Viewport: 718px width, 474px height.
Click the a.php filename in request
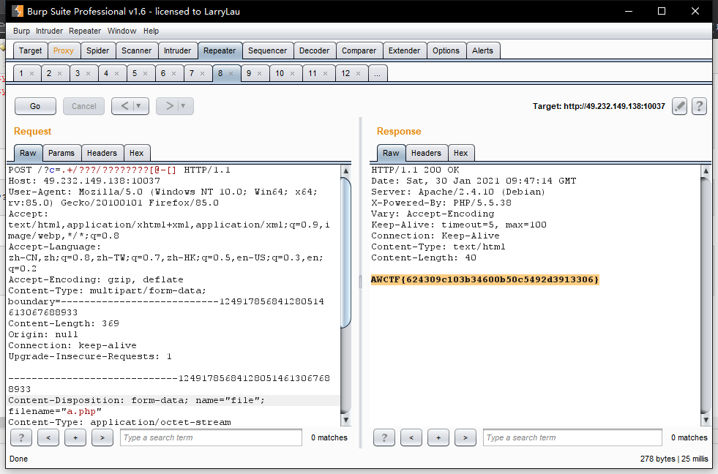click(x=81, y=411)
